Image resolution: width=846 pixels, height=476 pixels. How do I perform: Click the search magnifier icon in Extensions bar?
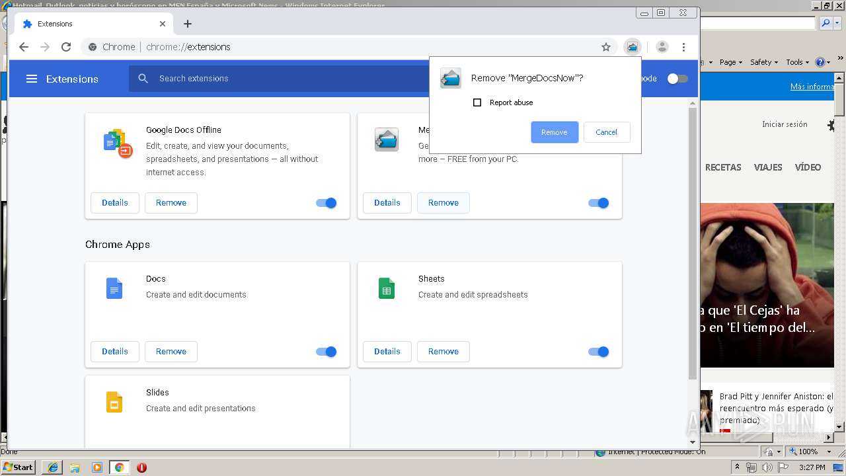point(143,79)
